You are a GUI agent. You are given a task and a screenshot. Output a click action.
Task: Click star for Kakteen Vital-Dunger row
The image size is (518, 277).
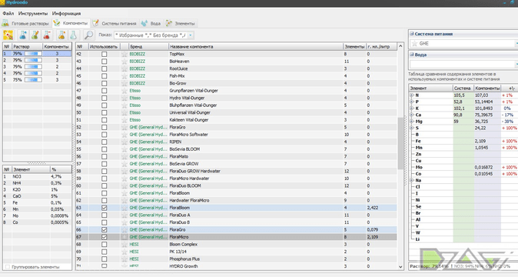click(x=125, y=120)
